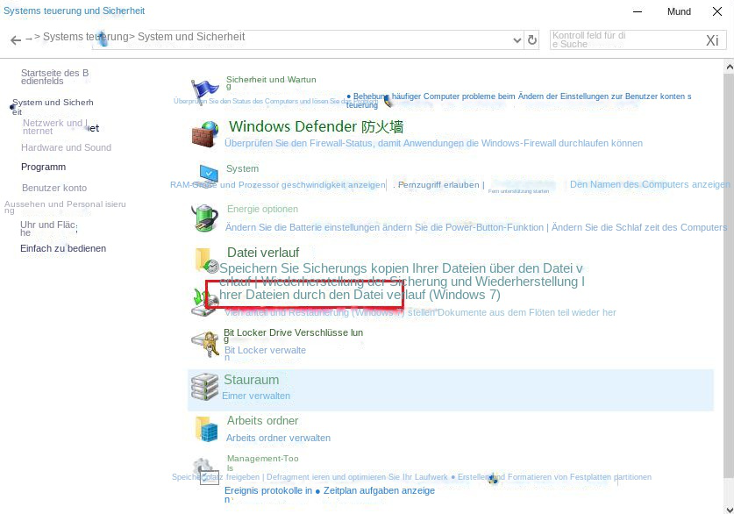The width and height of the screenshot is (734, 514).
Task: Select the Arbeitsordner folder icon
Action: point(206,428)
